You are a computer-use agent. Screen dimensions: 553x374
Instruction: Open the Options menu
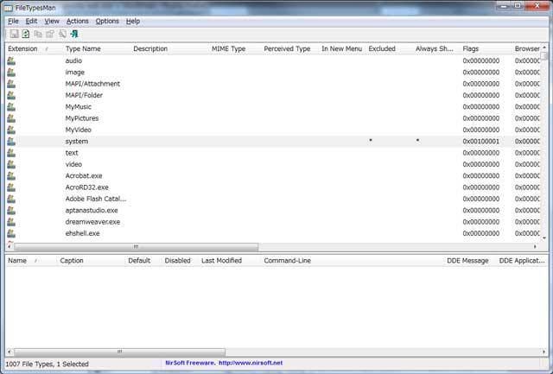(x=107, y=21)
